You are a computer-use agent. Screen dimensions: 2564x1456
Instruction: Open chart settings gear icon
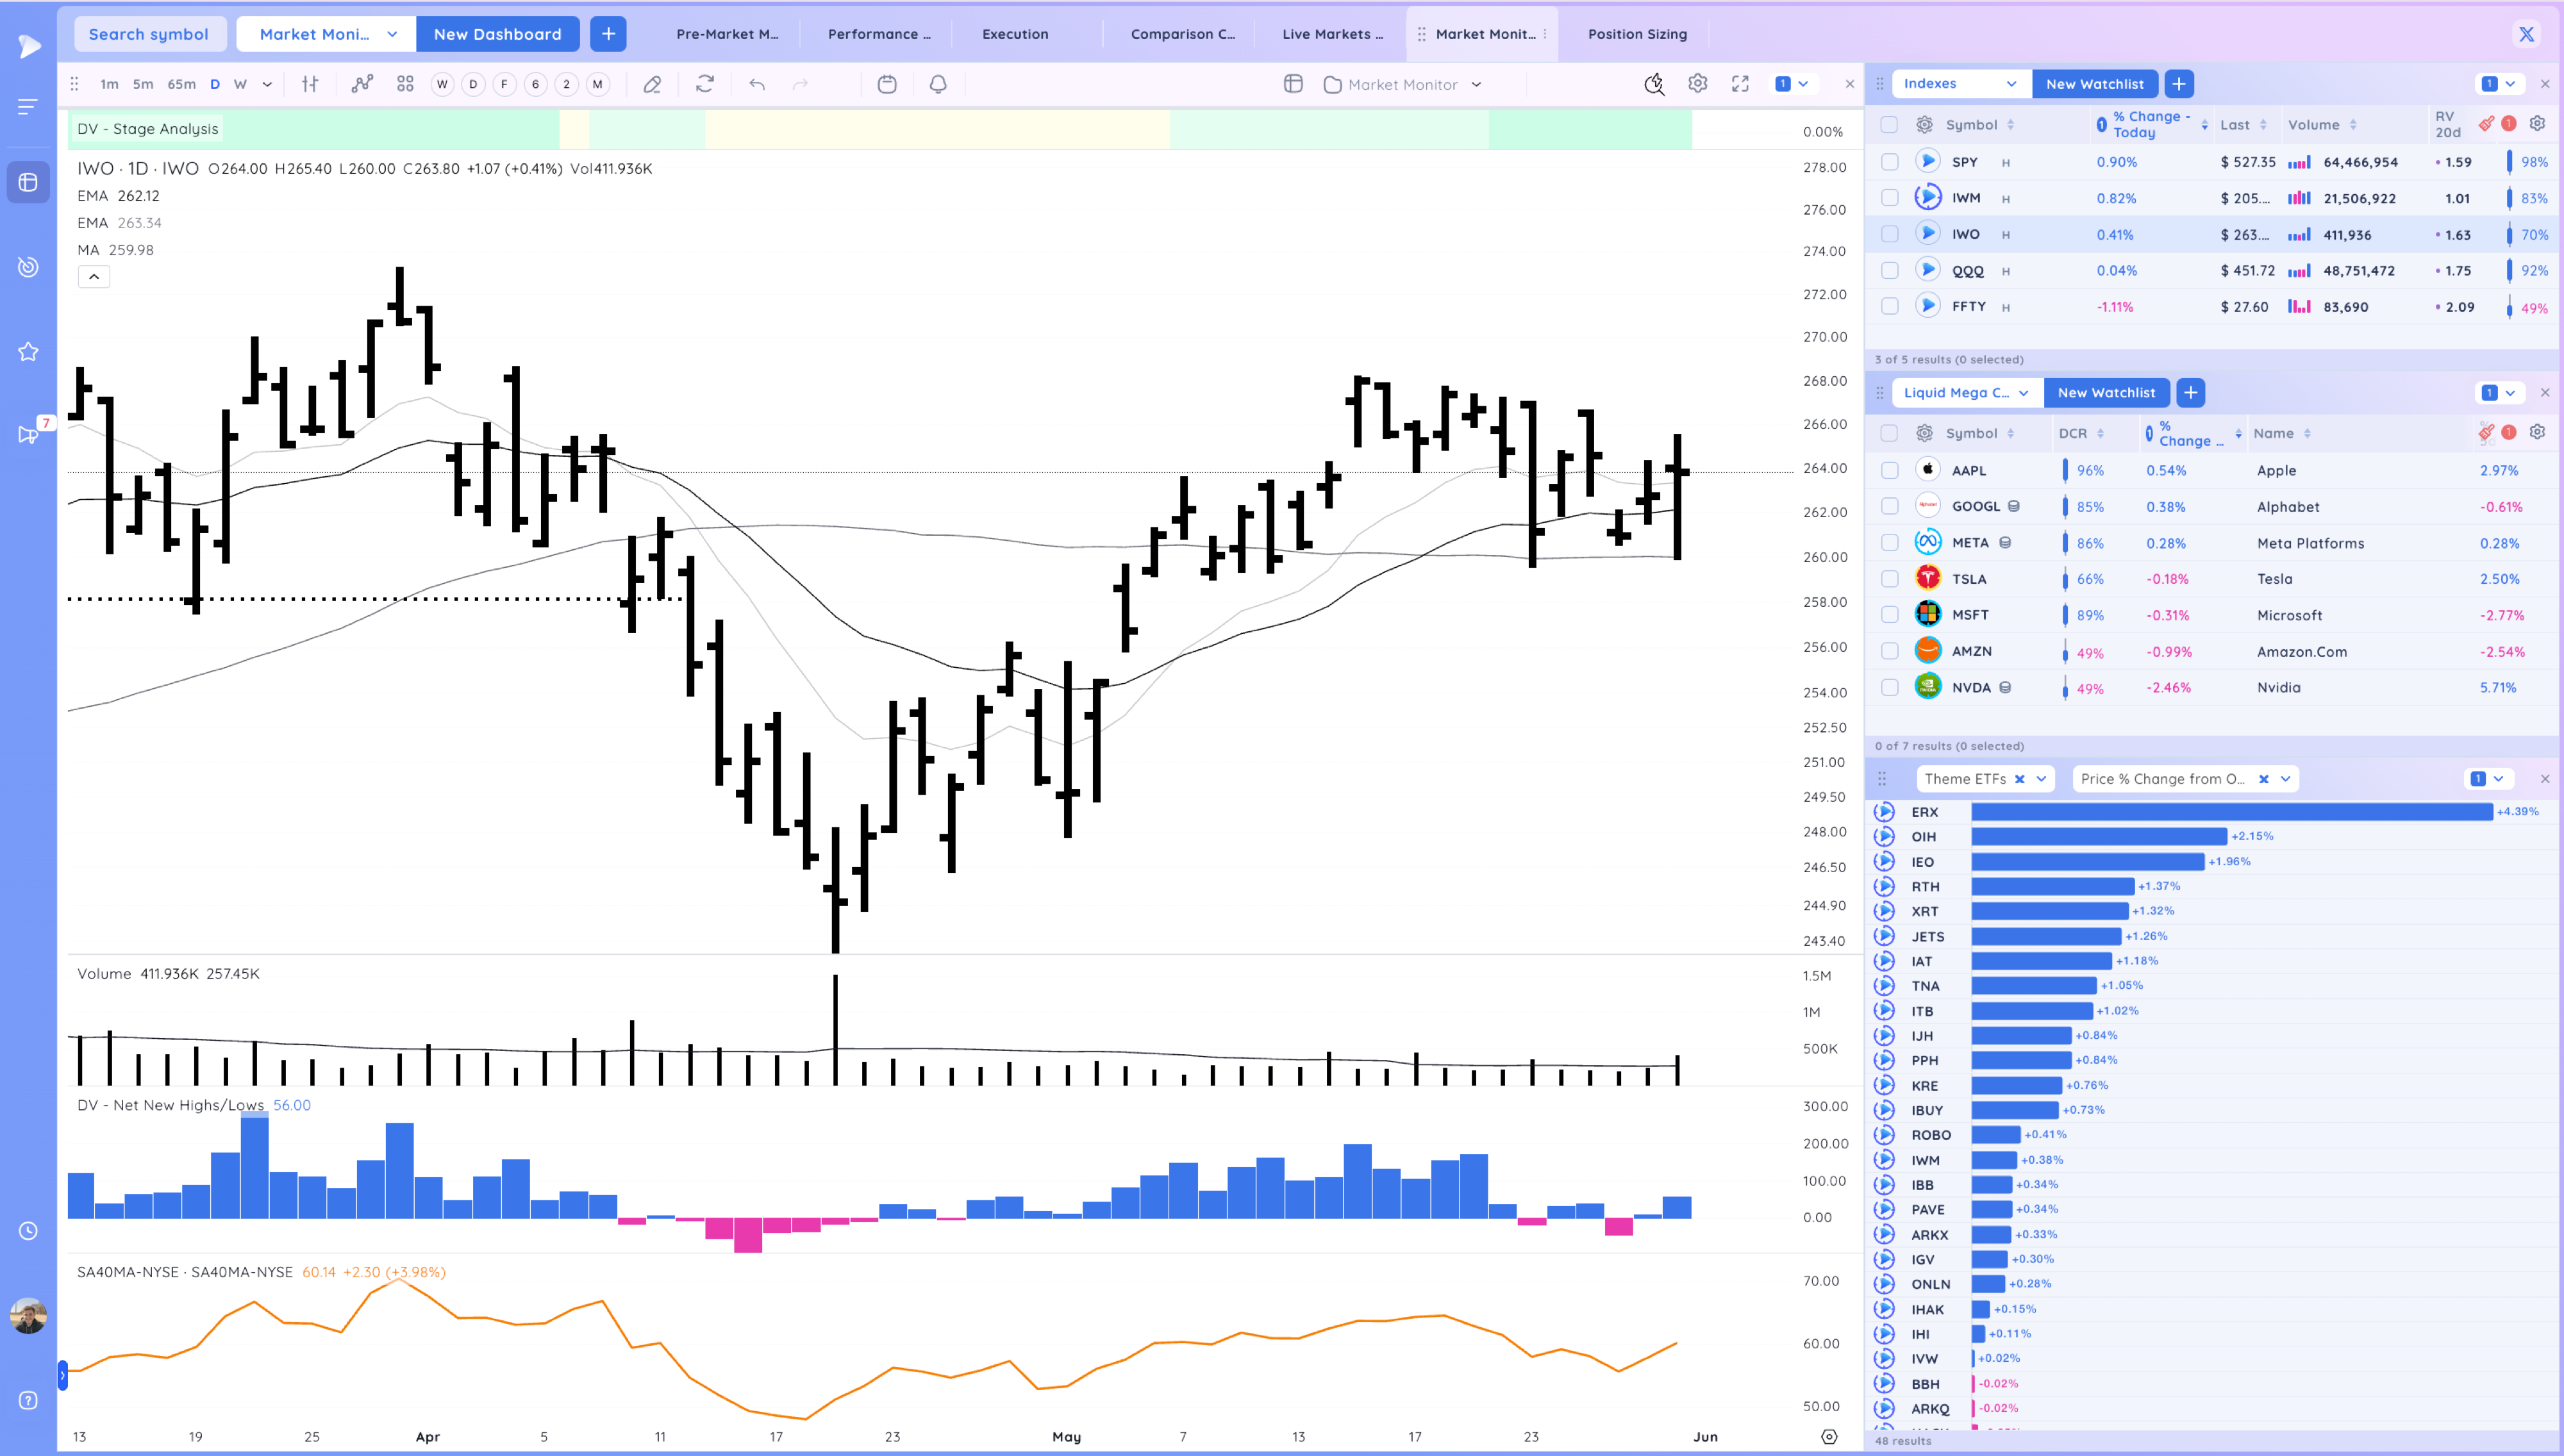[1698, 83]
